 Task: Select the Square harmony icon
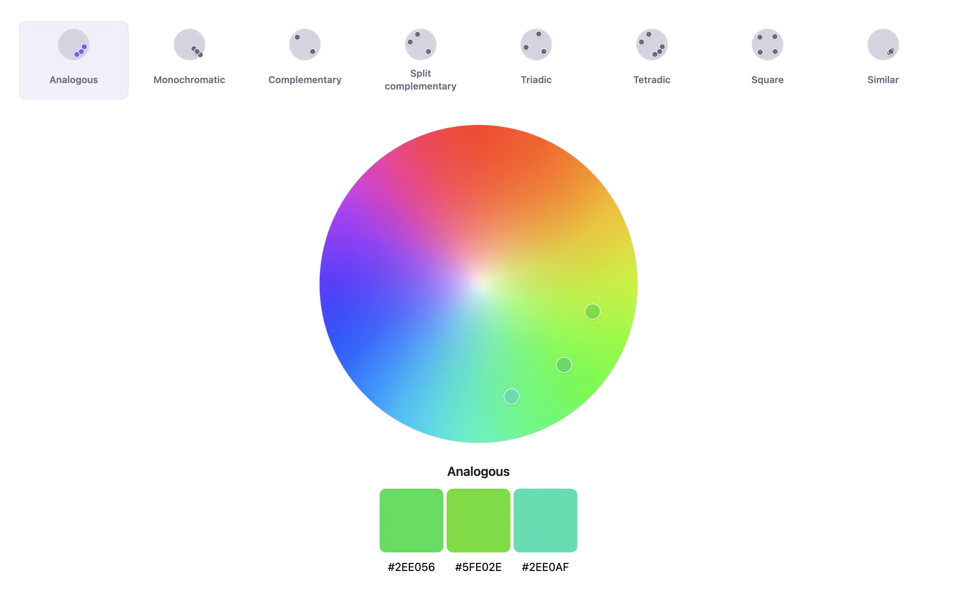[767, 44]
